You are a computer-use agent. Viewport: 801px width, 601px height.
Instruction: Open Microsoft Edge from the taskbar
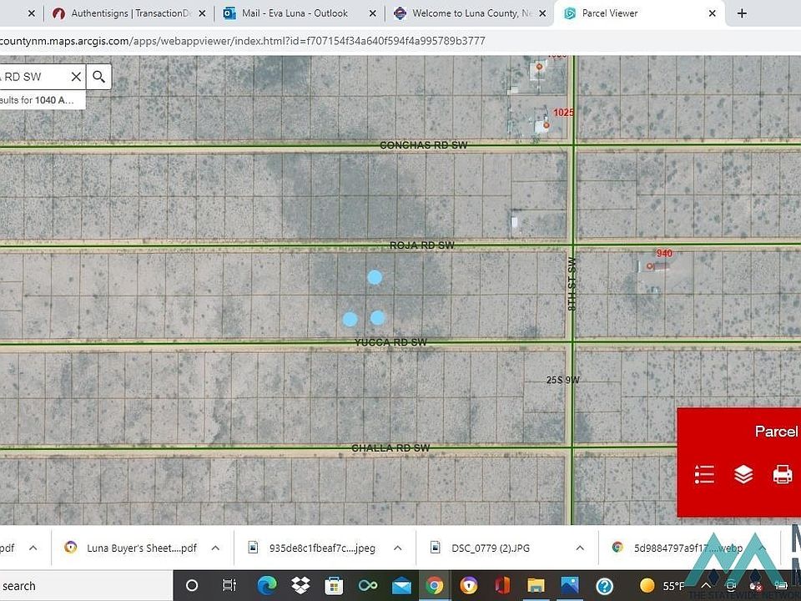tap(267, 585)
